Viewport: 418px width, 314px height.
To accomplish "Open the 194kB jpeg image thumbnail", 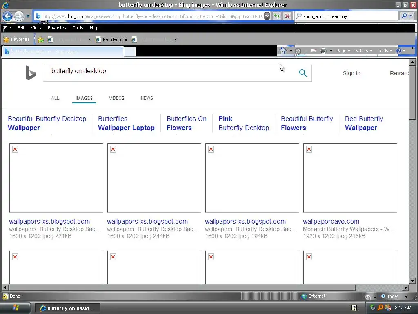I will [x=252, y=178].
